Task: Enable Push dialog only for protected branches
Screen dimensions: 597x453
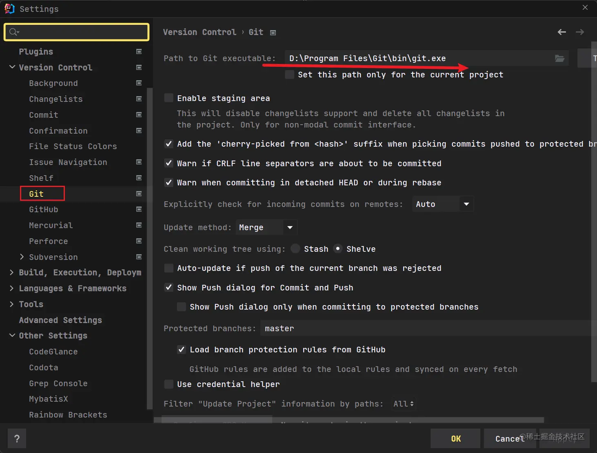Action: [181, 306]
